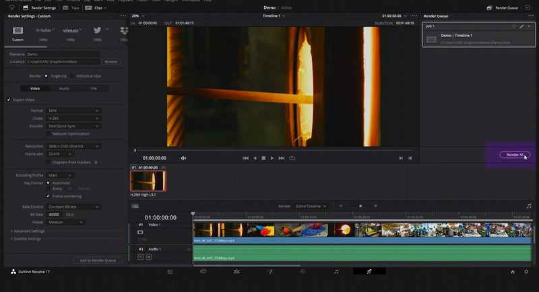Open the Frame rate dropdown
The height and width of the screenshot is (292, 539).
(60, 154)
